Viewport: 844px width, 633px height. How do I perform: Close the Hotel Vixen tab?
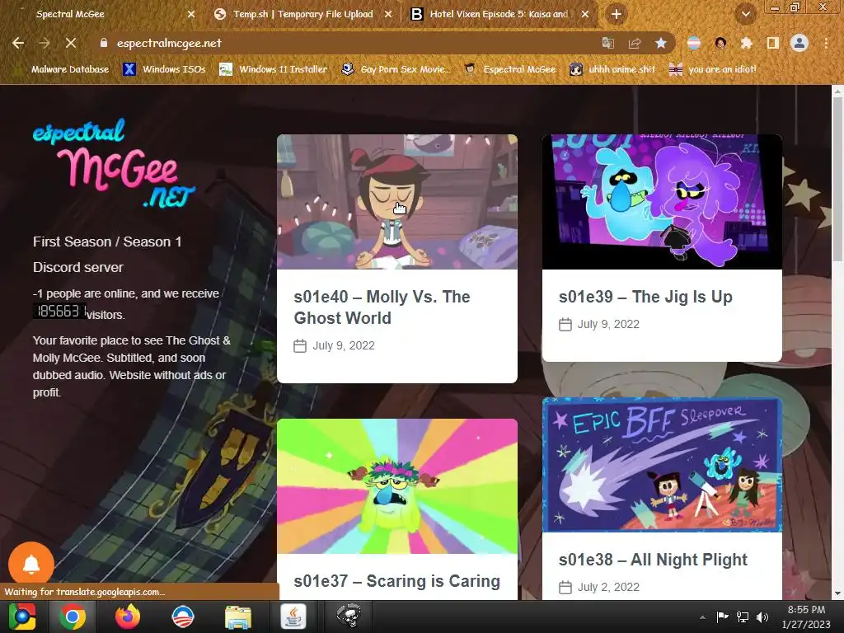point(585,15)
